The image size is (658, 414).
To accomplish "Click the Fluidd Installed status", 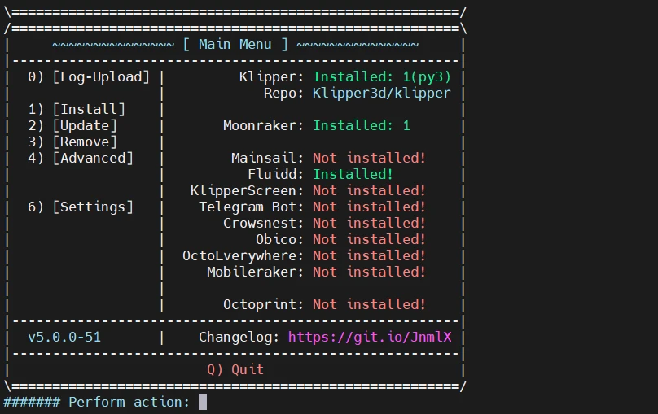I will [x=353, y=174].
